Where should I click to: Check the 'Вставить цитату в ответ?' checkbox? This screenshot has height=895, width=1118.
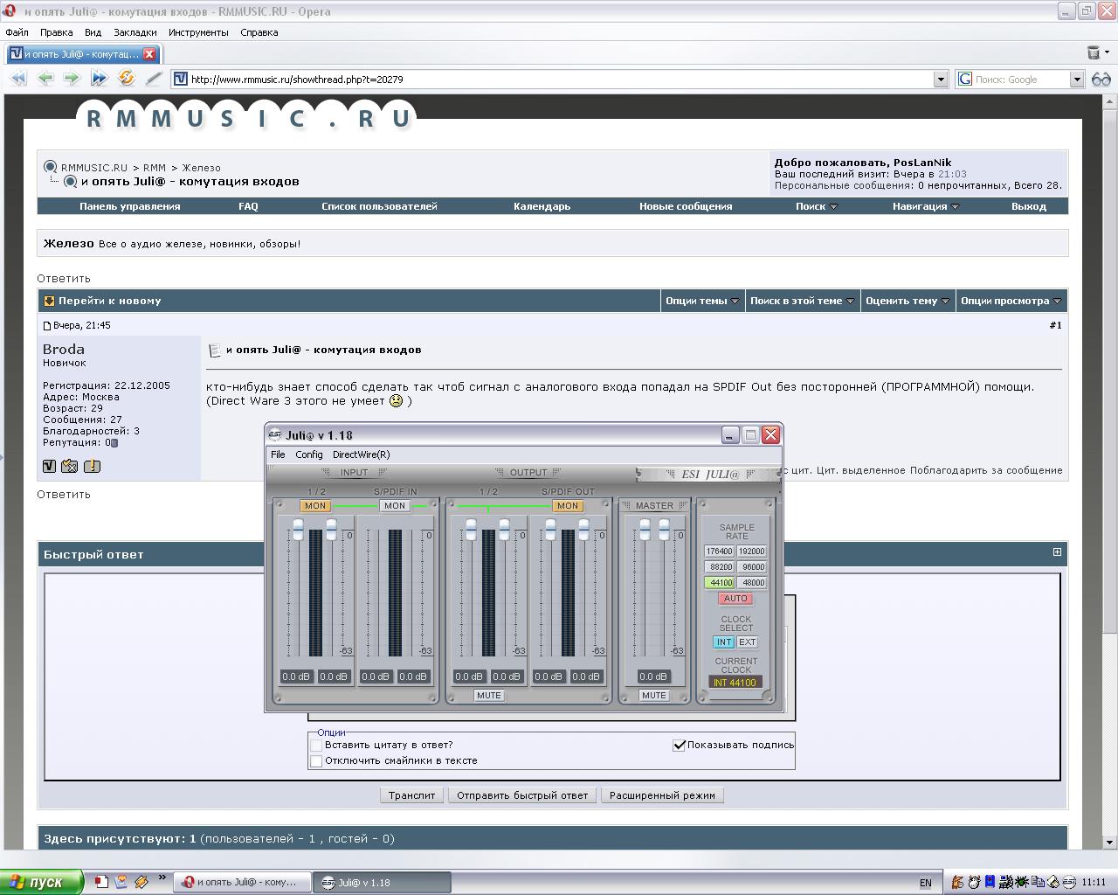coord(316,746)
